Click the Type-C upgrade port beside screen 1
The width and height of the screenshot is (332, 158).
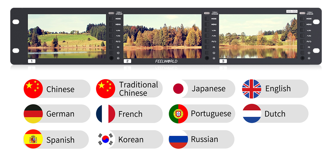coord(111,13)
